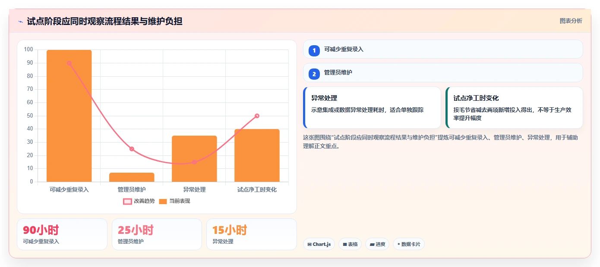This screenshot has width=600, height=267.
Task: Select the 表格 tag chip
Action: coord(350,244)
